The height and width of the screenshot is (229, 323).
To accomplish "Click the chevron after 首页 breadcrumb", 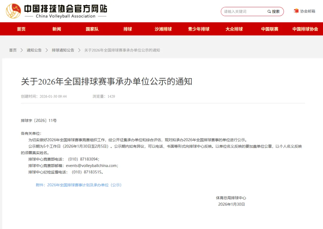I will (x=22, y=50).
